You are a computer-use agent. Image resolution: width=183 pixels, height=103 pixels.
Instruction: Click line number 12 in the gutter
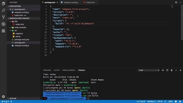45,38
